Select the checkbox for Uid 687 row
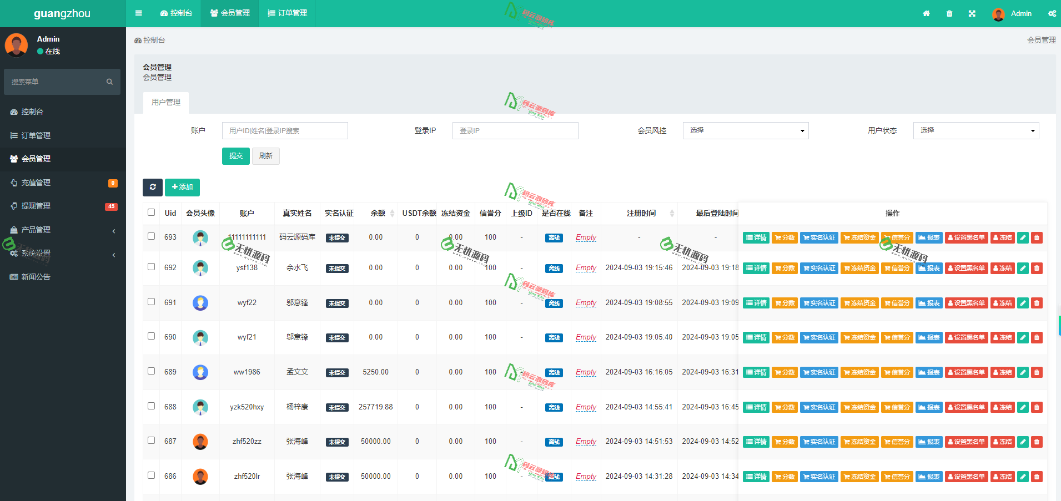Image resolution: width=1061 pixels, height=501 pixels. click(151, 441)
